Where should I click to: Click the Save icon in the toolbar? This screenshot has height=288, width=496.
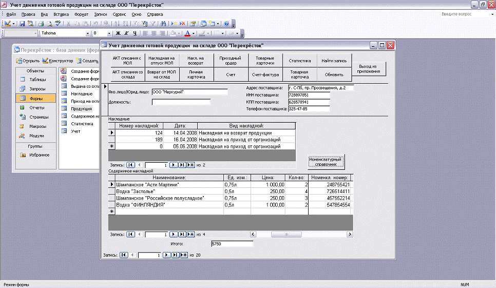(x=23, y=24)
